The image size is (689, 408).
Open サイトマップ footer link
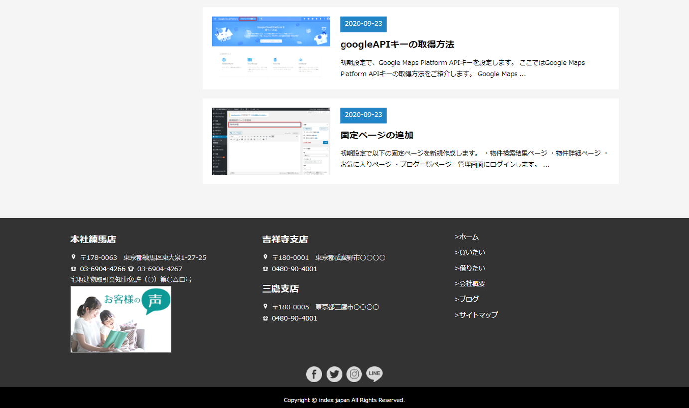[x=478, y=315]
